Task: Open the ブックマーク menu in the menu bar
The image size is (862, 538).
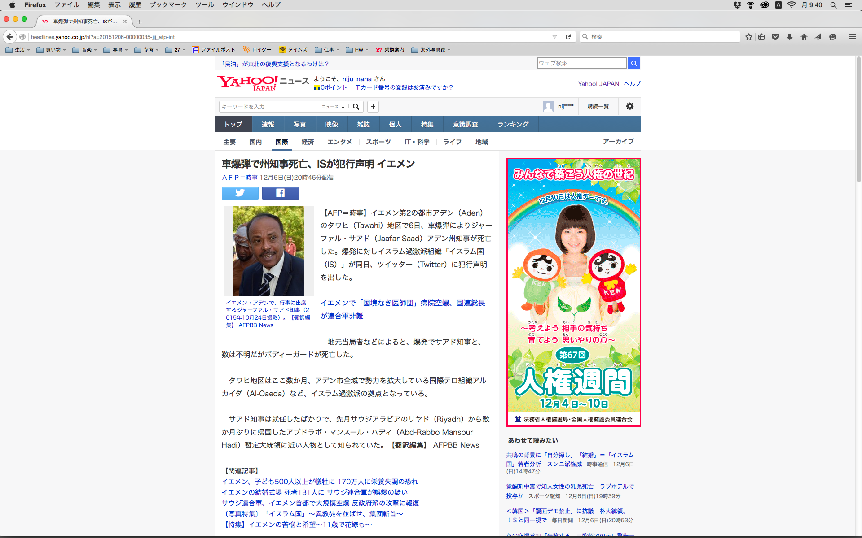Action: pos(168,5)
